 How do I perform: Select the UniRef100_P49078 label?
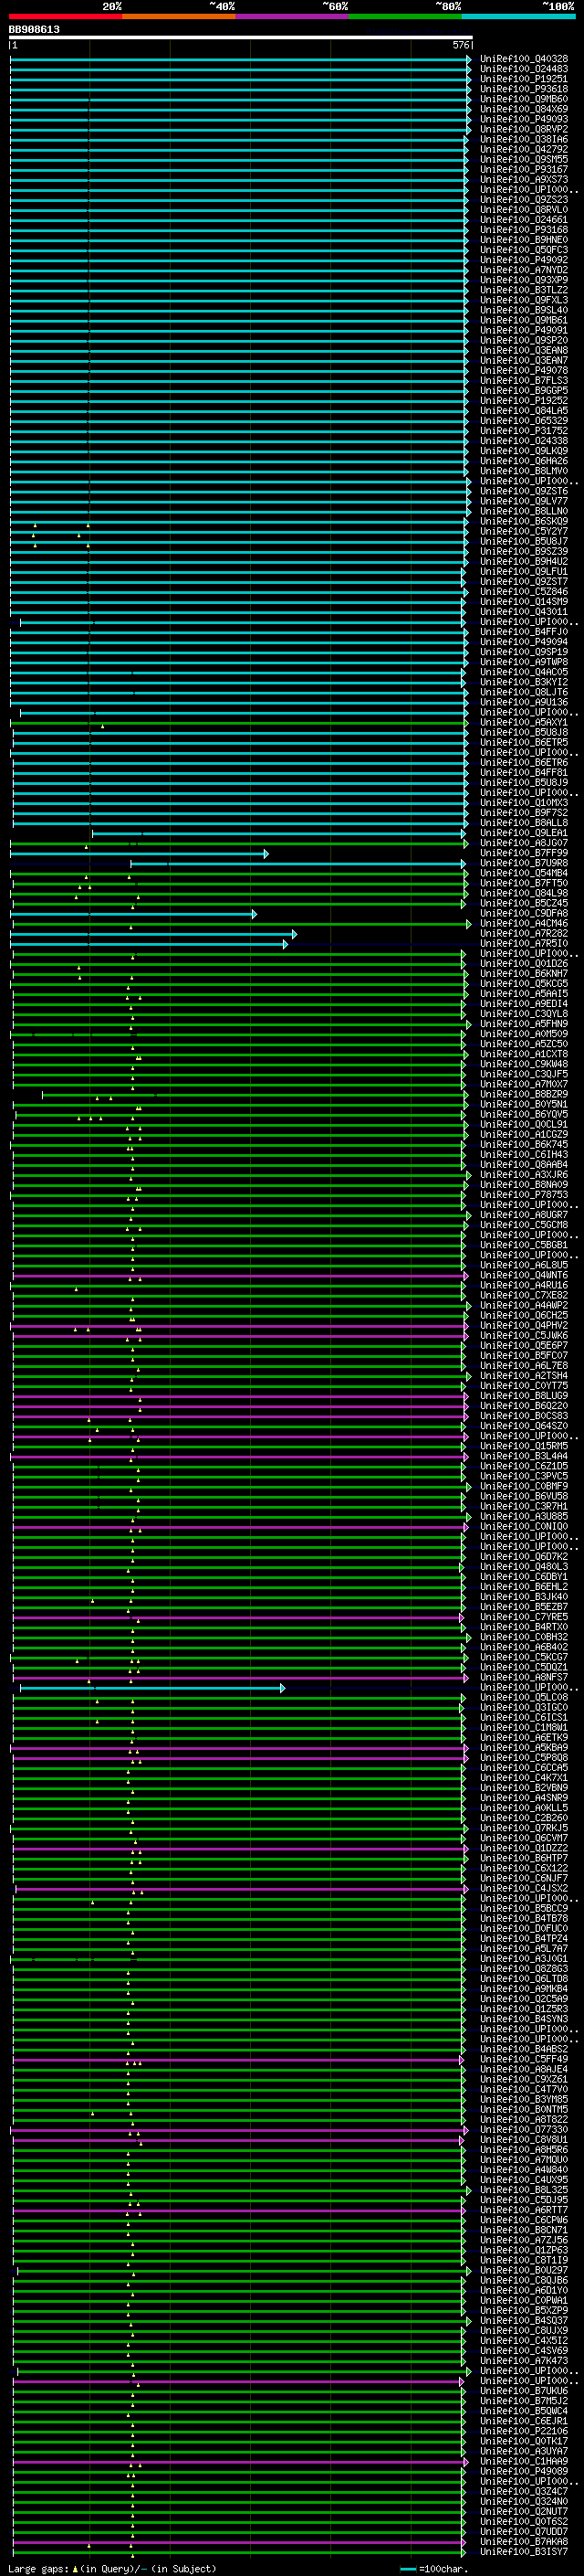click(524, 371)
